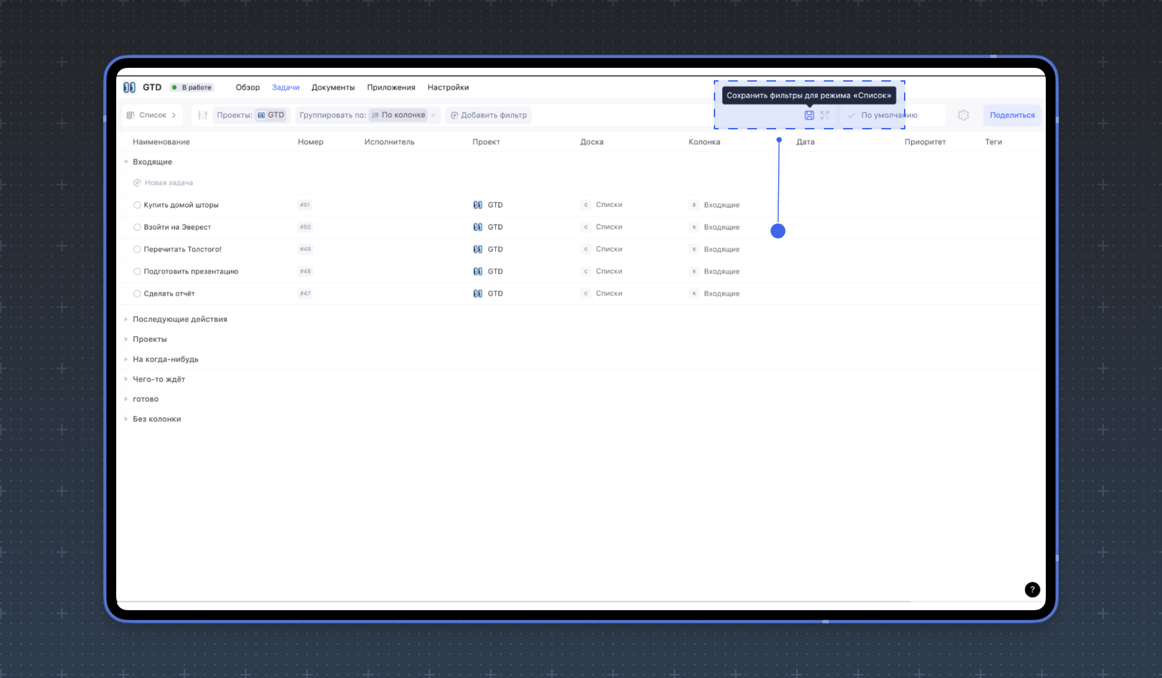Click the expand fullscreen arrows icon
Screen dimensions: 1162x678
824,116
